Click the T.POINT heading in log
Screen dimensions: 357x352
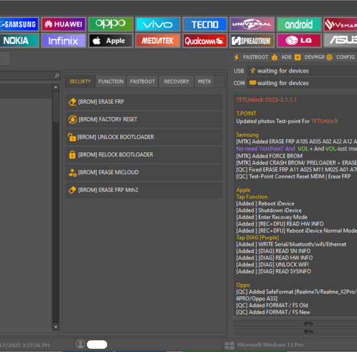coord(246,113)
